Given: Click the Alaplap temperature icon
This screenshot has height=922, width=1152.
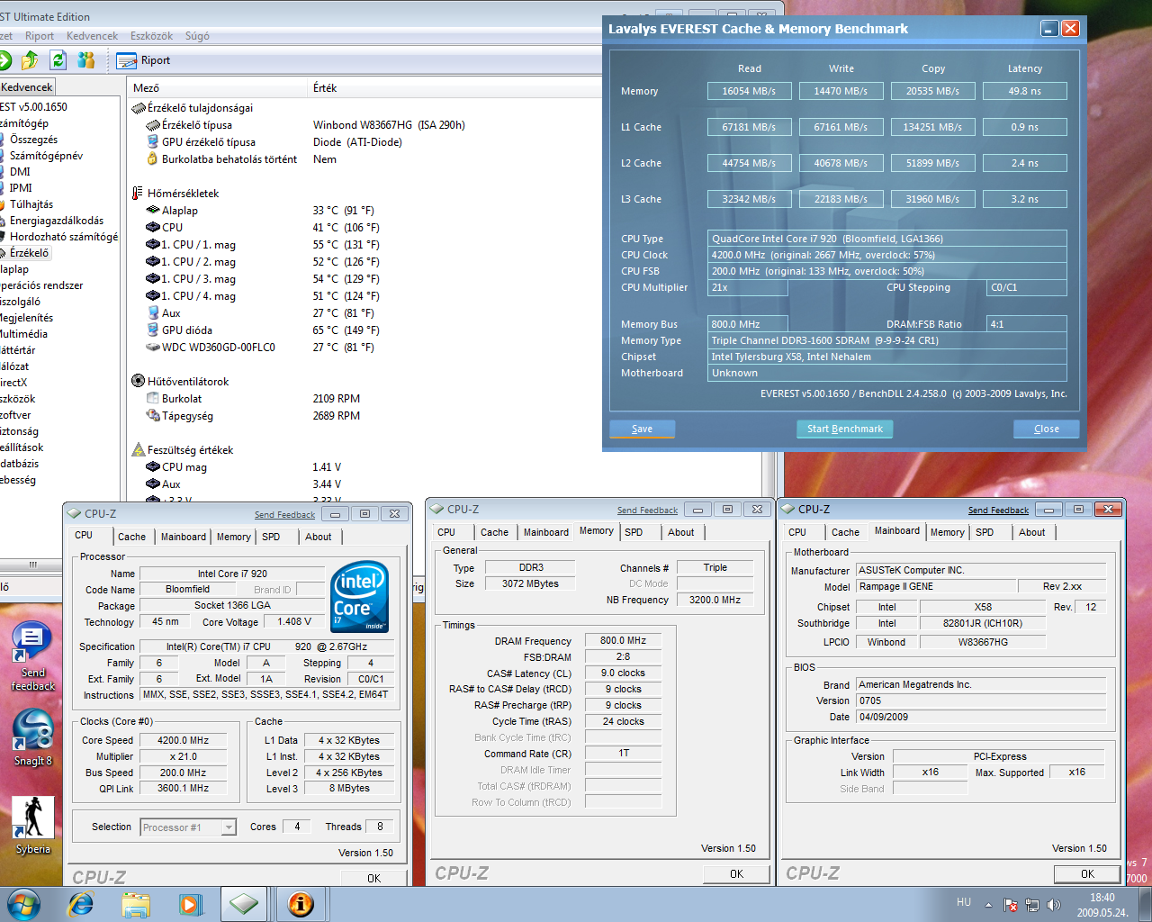Looking at the screenshot, I should 153,211.
